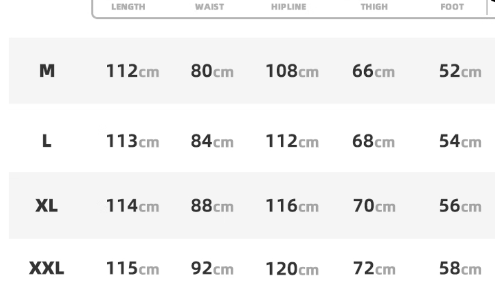Select the L size row label

tap(47, 141)
